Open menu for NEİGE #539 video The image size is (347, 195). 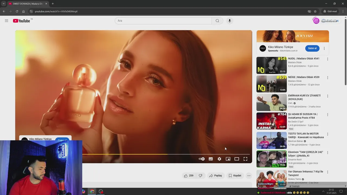click(x=327, y=77)
